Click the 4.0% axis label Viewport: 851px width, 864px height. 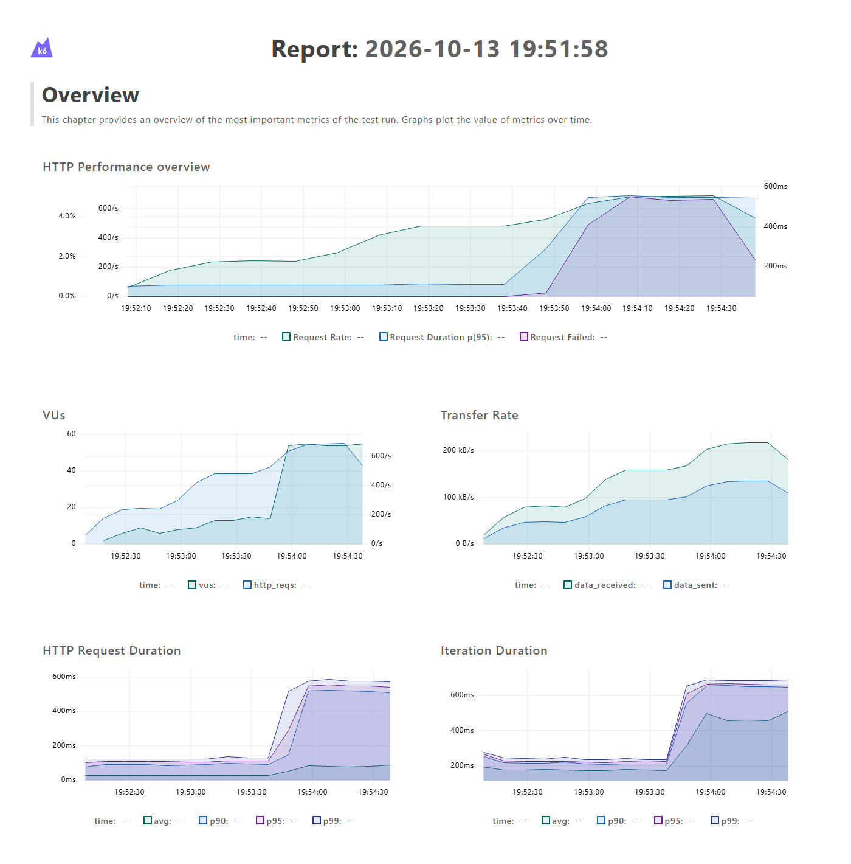click(x=67, y=216)
